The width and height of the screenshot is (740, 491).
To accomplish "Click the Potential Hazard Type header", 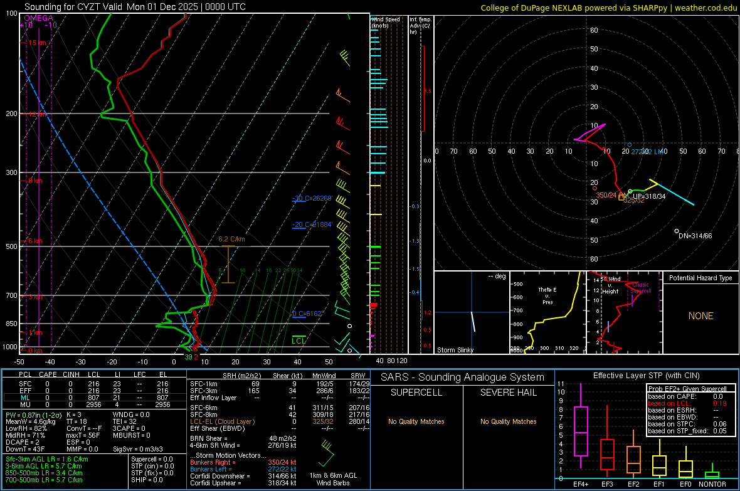I will pos(700,278).
